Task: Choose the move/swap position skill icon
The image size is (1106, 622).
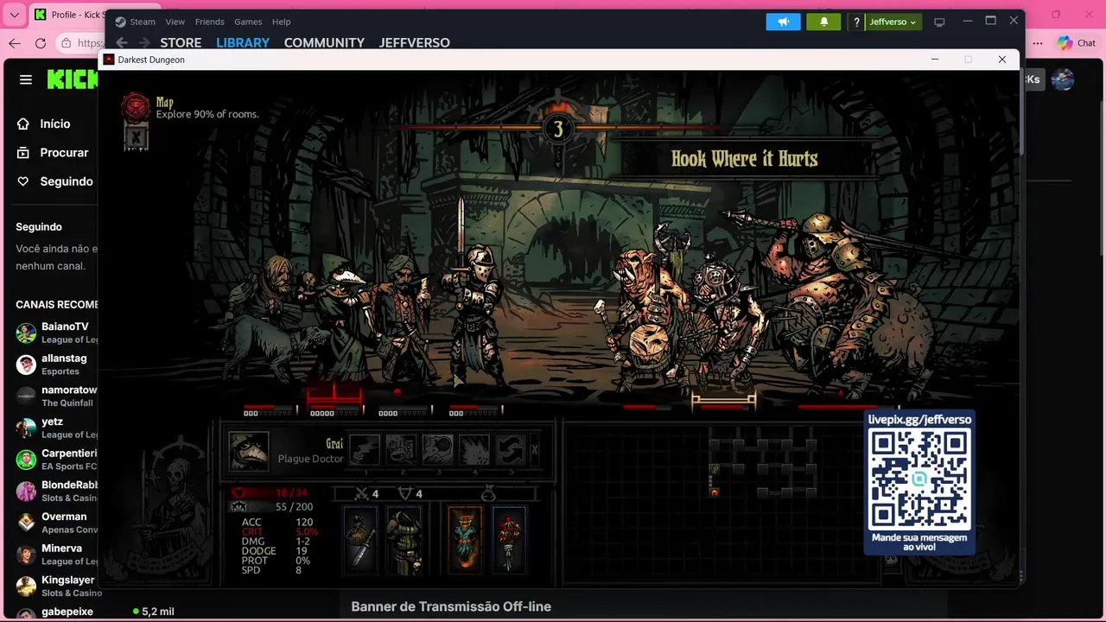Action: [510, 449]
